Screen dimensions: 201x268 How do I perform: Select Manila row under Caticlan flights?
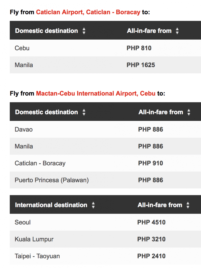(24, 65)
